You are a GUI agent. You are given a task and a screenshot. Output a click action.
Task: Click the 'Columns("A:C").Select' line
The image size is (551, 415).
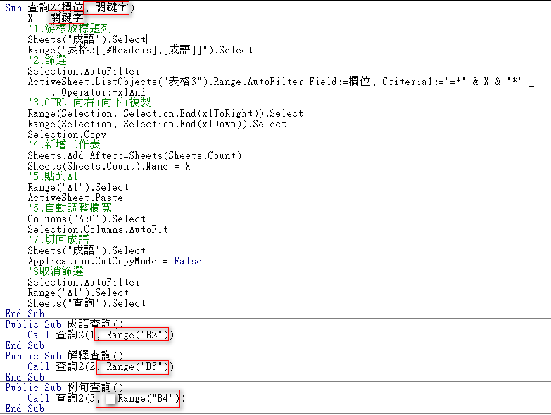(x=87, y=219)
